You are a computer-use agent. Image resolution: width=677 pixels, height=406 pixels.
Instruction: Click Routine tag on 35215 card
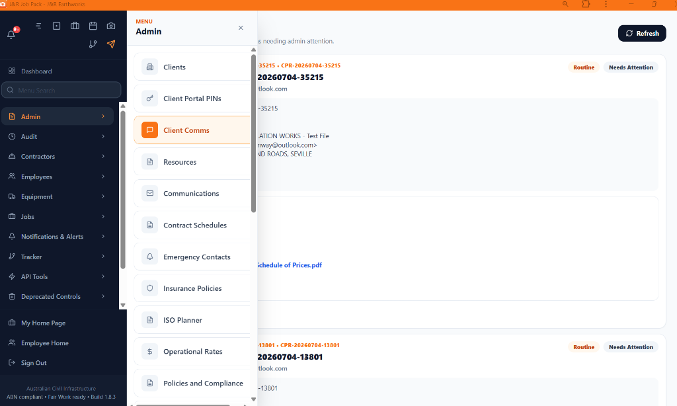click(584, 67)
